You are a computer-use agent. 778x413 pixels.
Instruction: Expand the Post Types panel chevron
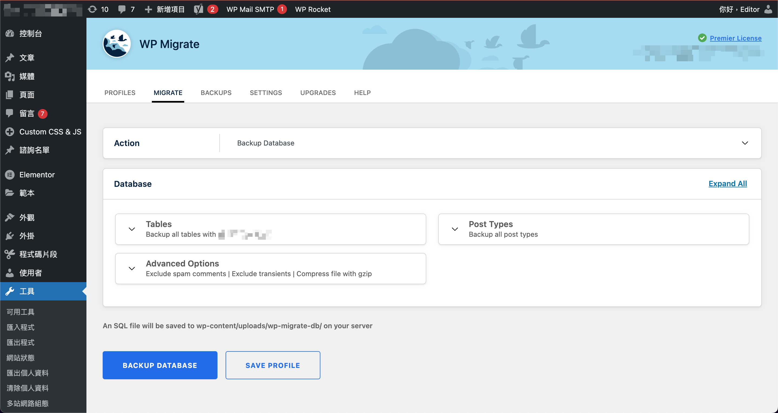click(455, 229)
